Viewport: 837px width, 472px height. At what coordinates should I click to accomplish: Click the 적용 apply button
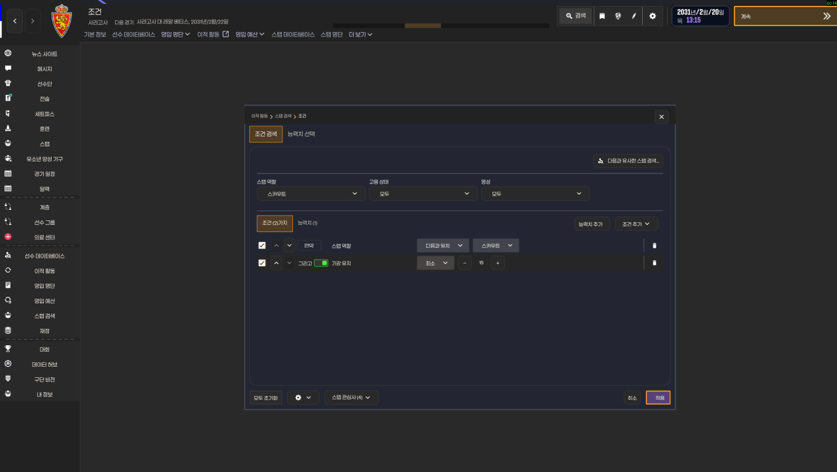(658, 397)
